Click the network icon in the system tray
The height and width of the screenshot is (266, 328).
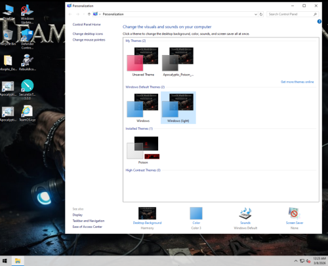point(302,261)
